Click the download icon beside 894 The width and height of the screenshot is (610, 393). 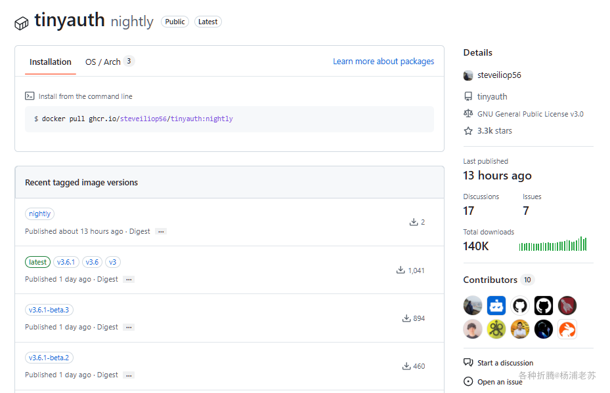point(406,318)
